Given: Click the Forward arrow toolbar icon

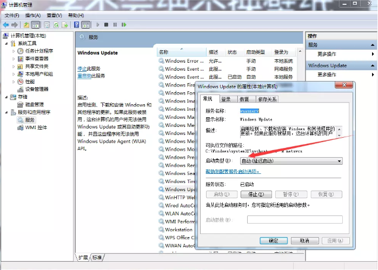Looking at the screenshot, I should [x=15, y=25].
